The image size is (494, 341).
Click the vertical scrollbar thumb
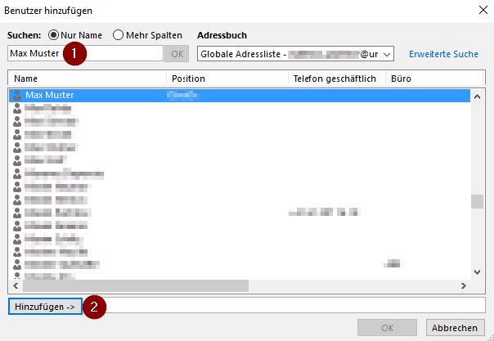pyautogui.click(x=477, y=202)
